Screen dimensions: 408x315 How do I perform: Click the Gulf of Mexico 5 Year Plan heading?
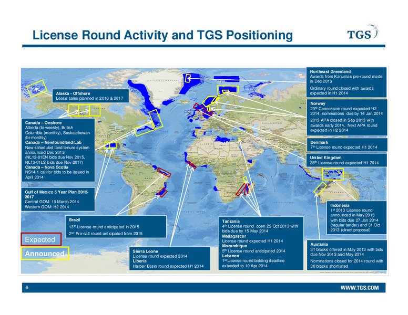click(56, 194)
